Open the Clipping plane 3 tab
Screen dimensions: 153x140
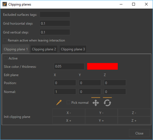[73, 49]
